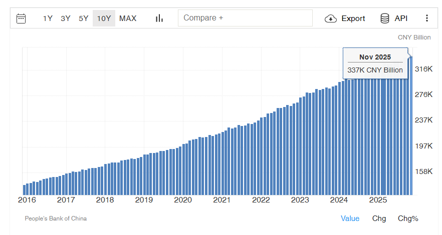Click the Export text label
442x235 pixels.
pyautogui.click(x=353, y=18)
